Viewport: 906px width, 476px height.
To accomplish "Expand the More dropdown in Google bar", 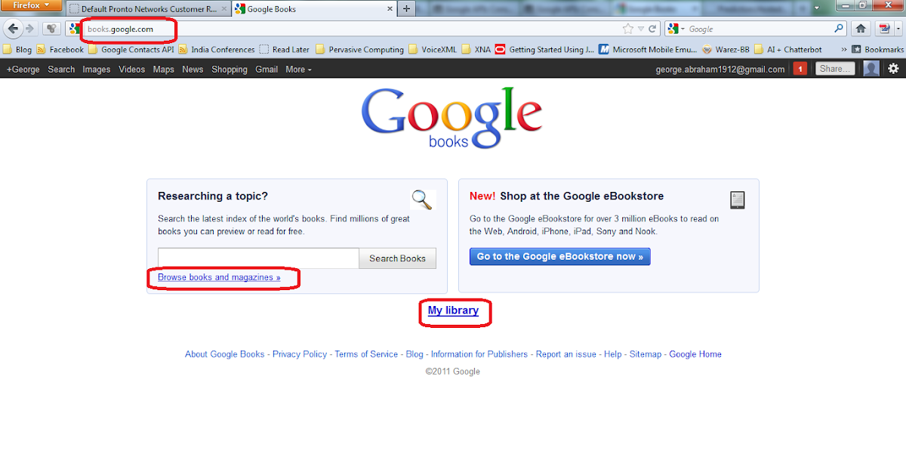I will coord(298,69).
